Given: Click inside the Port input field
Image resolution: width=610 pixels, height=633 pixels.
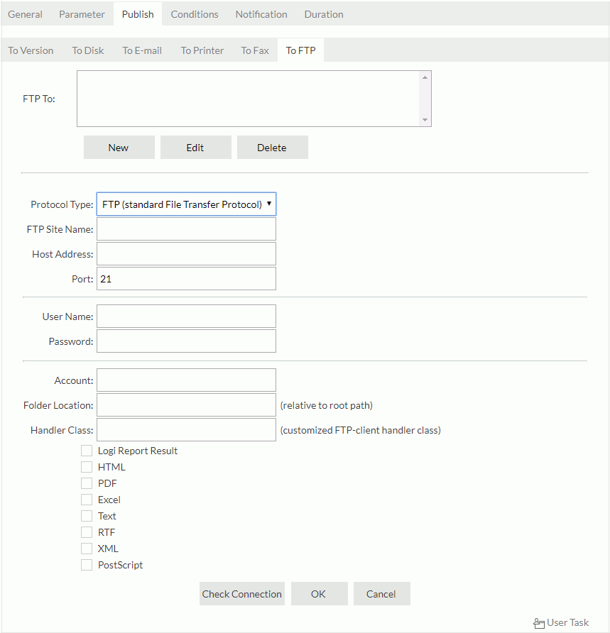Looking at the screenshot, I should click(x=186, y=278).
